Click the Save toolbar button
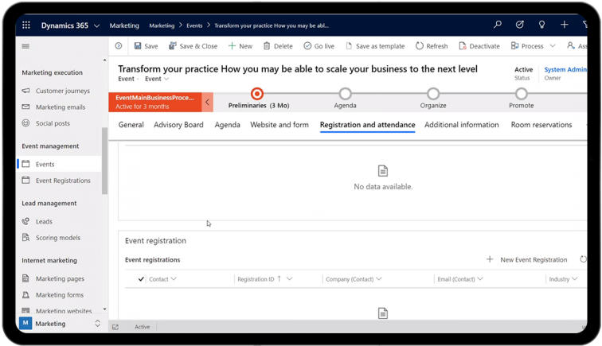Image resolution: width=602 pixels, height=346 pixels. pos(146,46)
